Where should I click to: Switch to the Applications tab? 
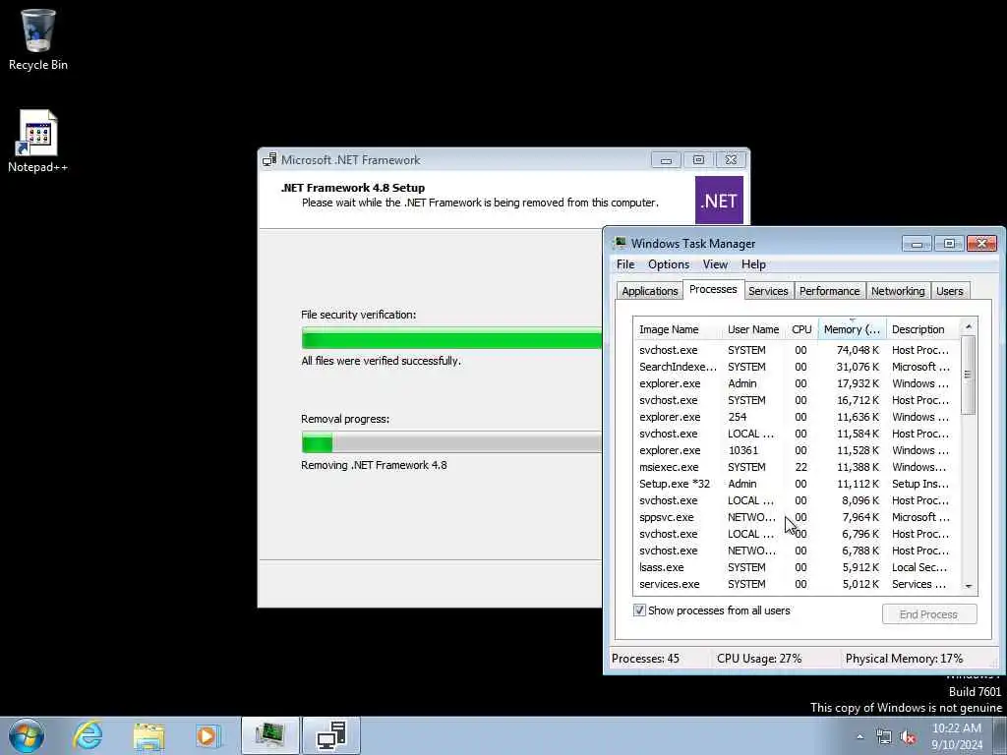pos(649,291)
